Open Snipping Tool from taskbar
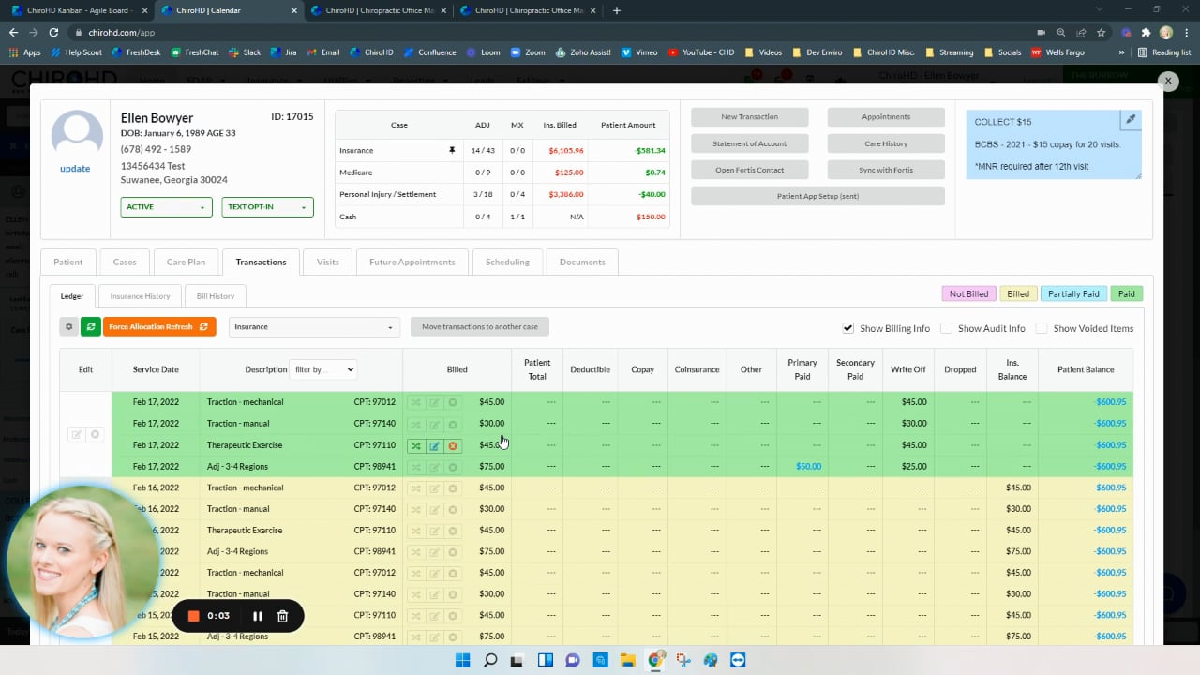Screen dimensions: 1200x675 [x=682, y=660]
